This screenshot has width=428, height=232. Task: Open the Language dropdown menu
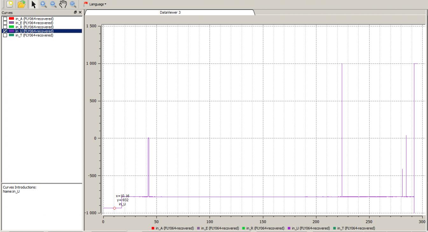point(95,4)
